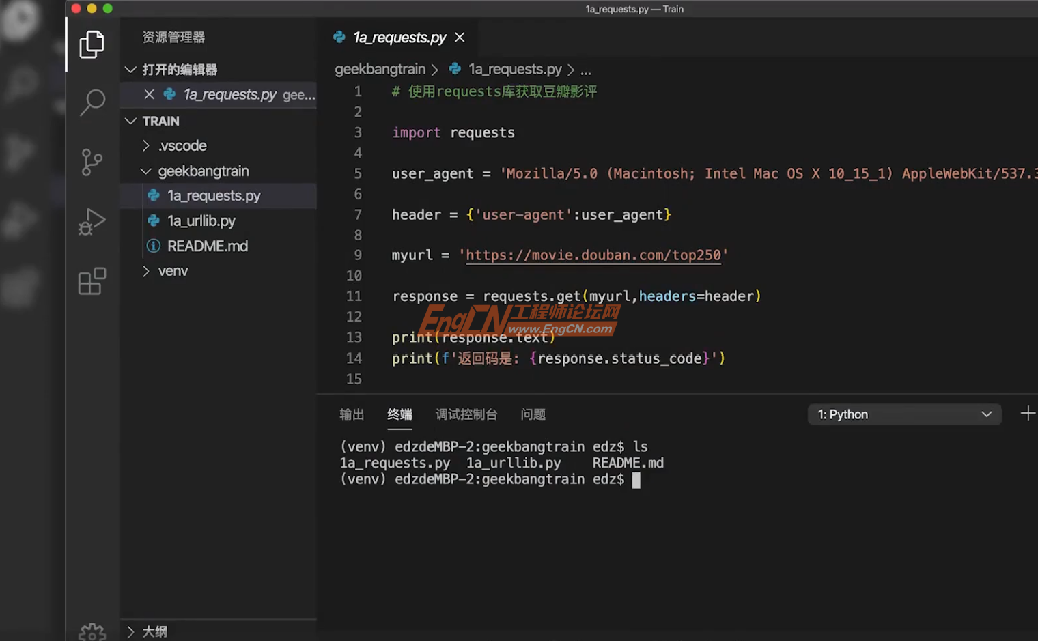Select 1a_urllib.py in the file tree
Viewport: 1038px width, 641px height.
[x=201, y=220]
